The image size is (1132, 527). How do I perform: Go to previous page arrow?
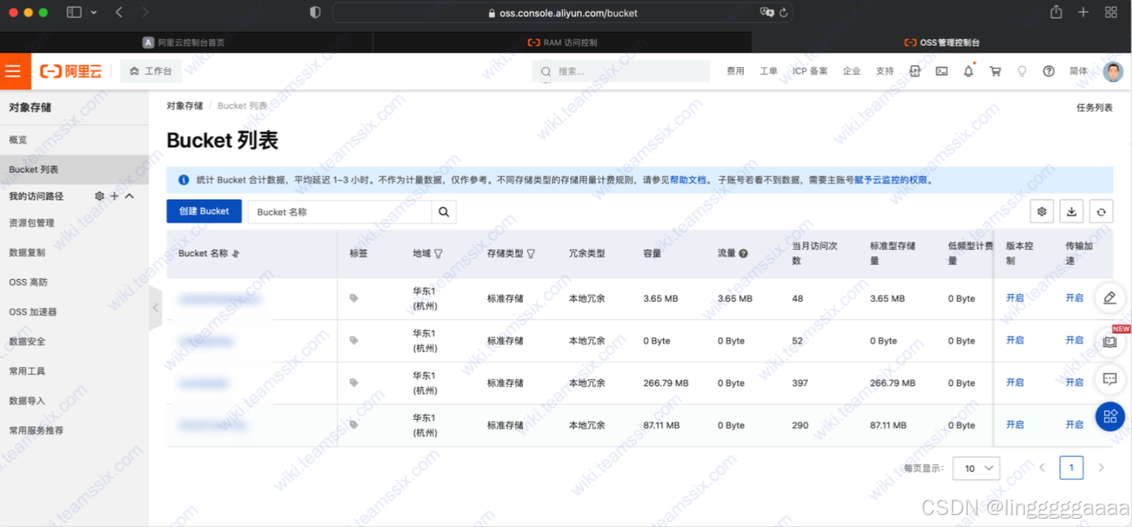click(1043, 468)
